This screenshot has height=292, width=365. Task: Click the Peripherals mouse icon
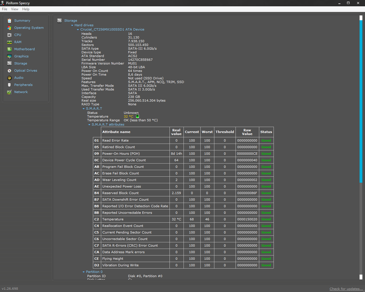(9, 85)
